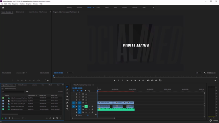Open Program monitor settings wrench
The width and height of the screenshot is (219, 123).
[205, 73]
